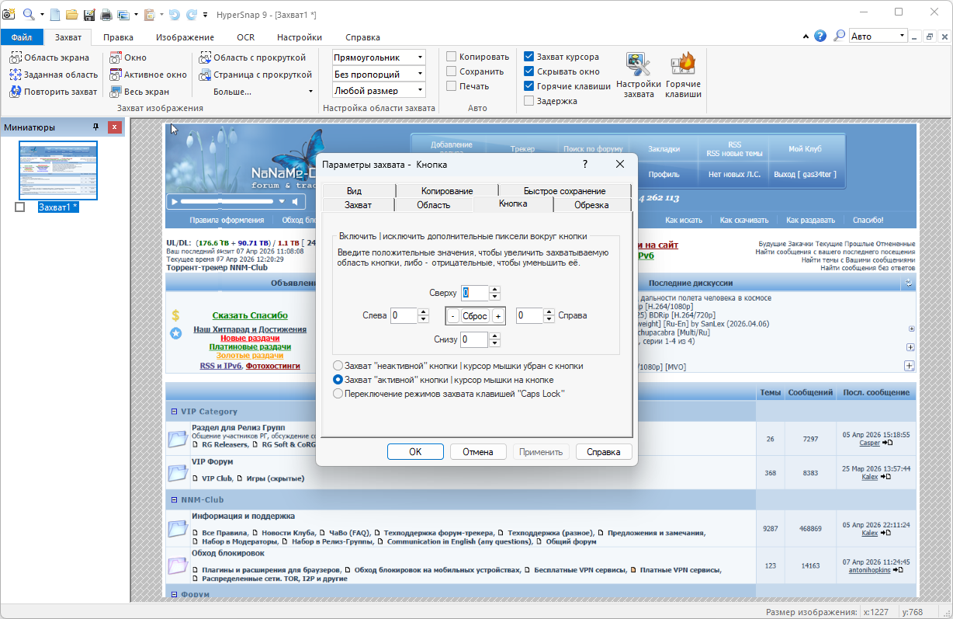The image size is (953, 619).
Task: Confirm dialog with 'OK' button
Action: [415, 452]
